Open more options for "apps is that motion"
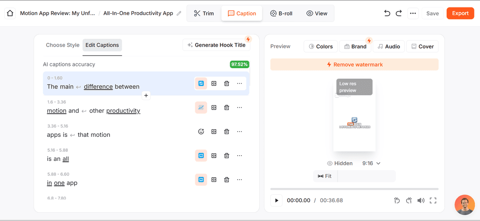Image resolution: width=480 pixels, height=221 pixels. [240, 132]
